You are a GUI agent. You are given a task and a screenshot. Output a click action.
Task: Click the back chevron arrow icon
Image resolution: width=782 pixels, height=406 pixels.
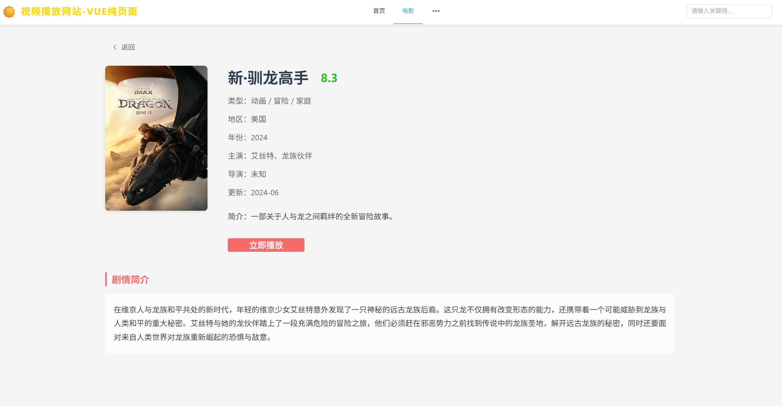pyautogui.click(x=115, y=47)
